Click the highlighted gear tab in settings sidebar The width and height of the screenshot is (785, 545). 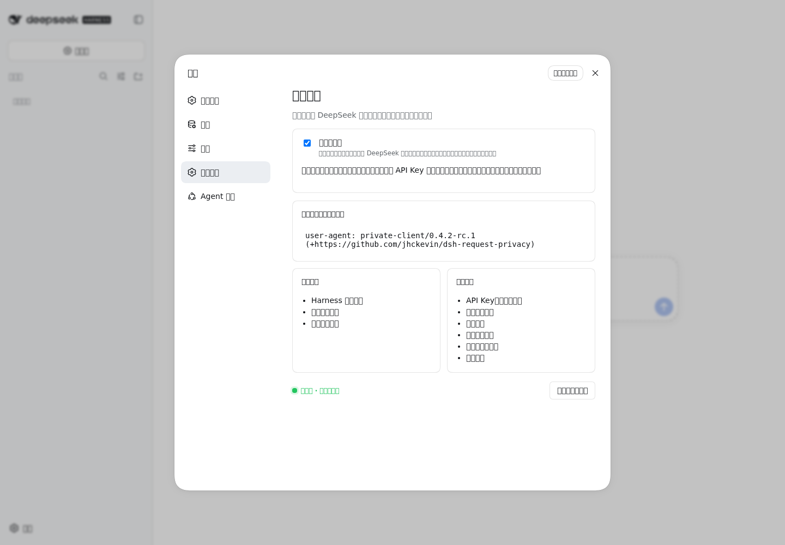click(x=225, y=172)
